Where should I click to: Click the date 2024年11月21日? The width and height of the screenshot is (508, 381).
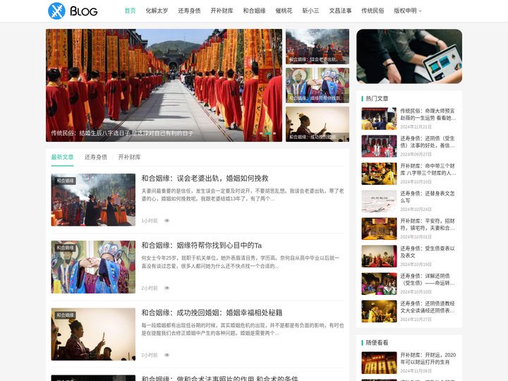point(416,127)
